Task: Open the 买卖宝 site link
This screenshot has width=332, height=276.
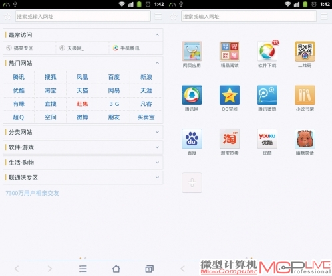Action: [x=146, y=117]
